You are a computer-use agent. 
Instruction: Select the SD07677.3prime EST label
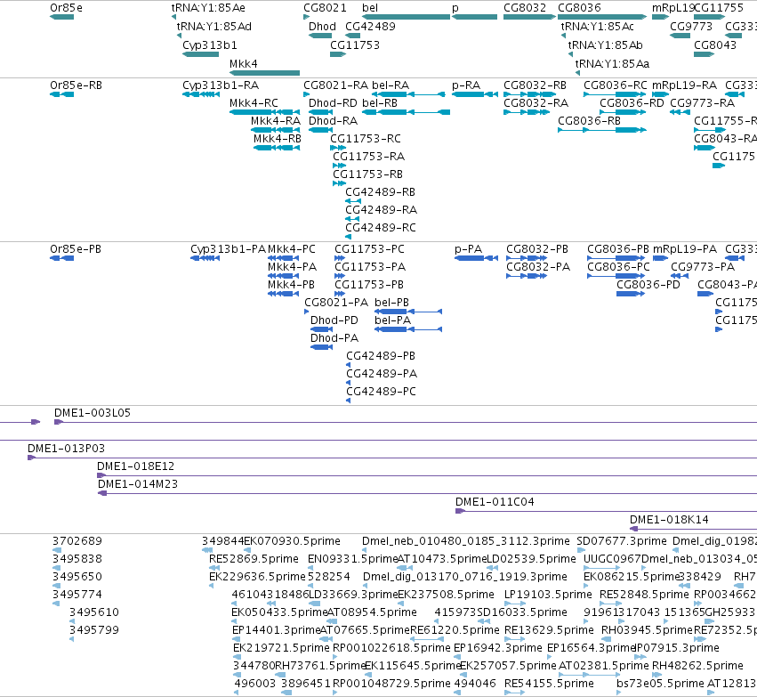(622, 541)
